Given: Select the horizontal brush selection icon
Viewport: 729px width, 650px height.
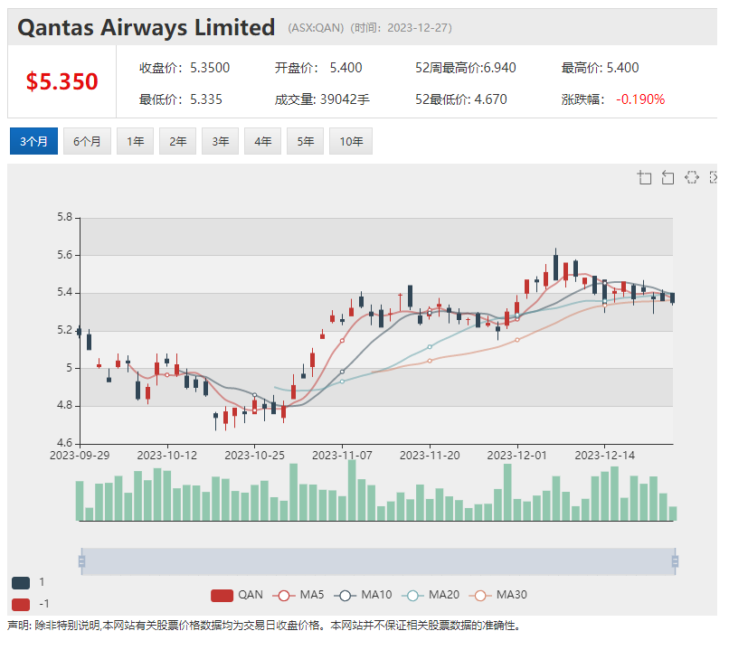Looking at the screenshot, I should [x=692, y=177].
